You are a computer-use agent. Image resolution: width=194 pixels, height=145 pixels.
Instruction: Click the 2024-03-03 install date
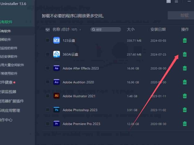pyautogui.click(x=158, y=41)
